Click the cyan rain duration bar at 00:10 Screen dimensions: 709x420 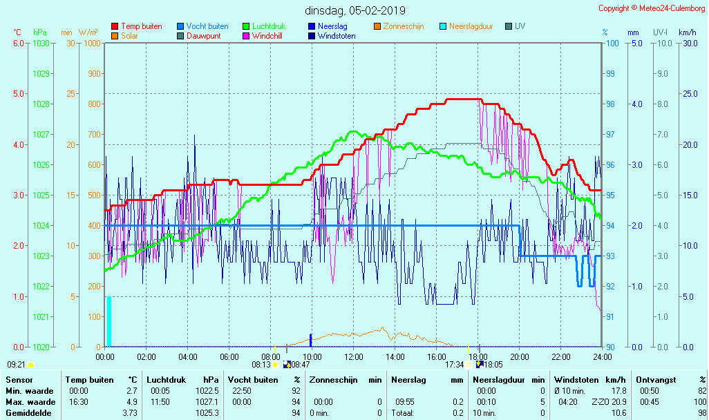108,321
